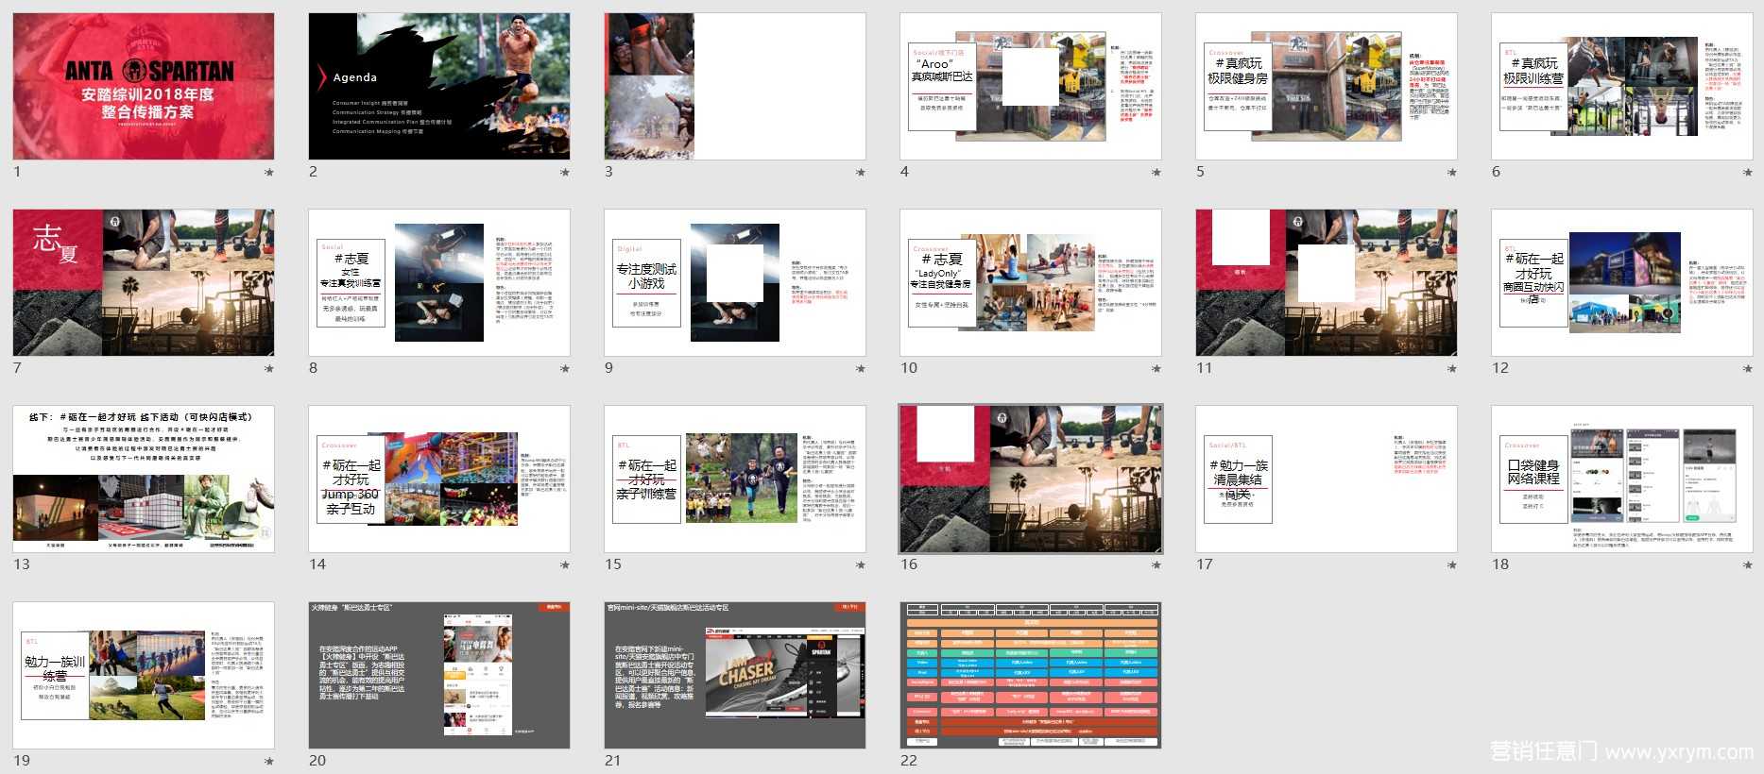This screenshot has height=774, width=1764.
Task: Select slide 15 亲子训练营 thumbnail
Action: point(735,479)
